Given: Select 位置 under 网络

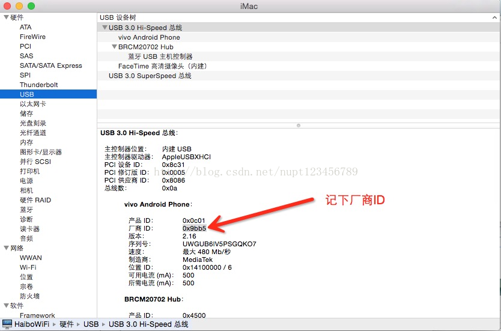Looking at the screenshot, I should 26,277.
